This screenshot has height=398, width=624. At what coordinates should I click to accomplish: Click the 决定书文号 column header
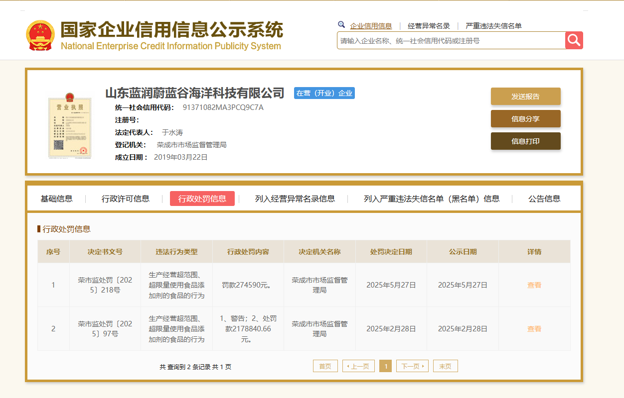pyautogui.click(x=105, y=252)
